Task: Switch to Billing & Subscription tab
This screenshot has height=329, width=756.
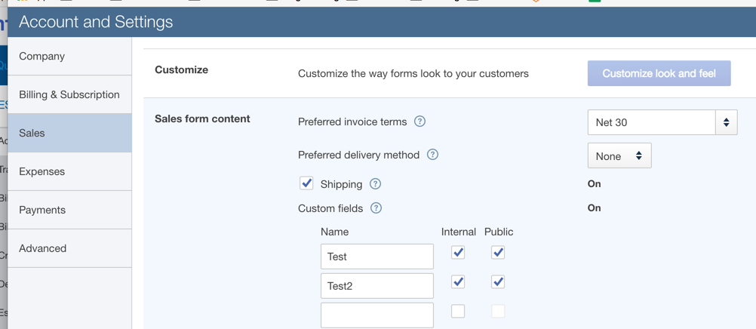Action: point(69,95)
